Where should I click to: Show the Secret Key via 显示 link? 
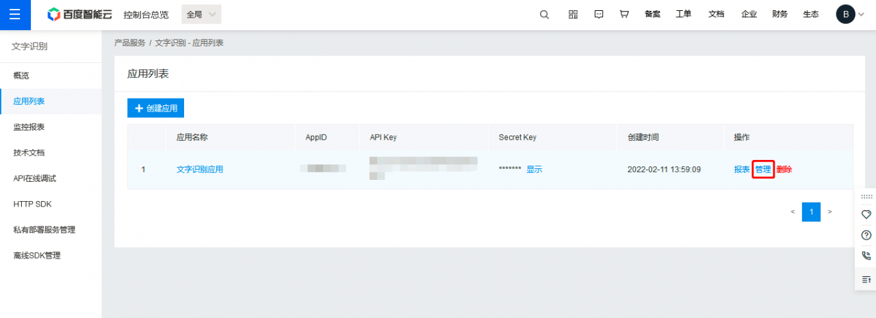pos(534,170)
